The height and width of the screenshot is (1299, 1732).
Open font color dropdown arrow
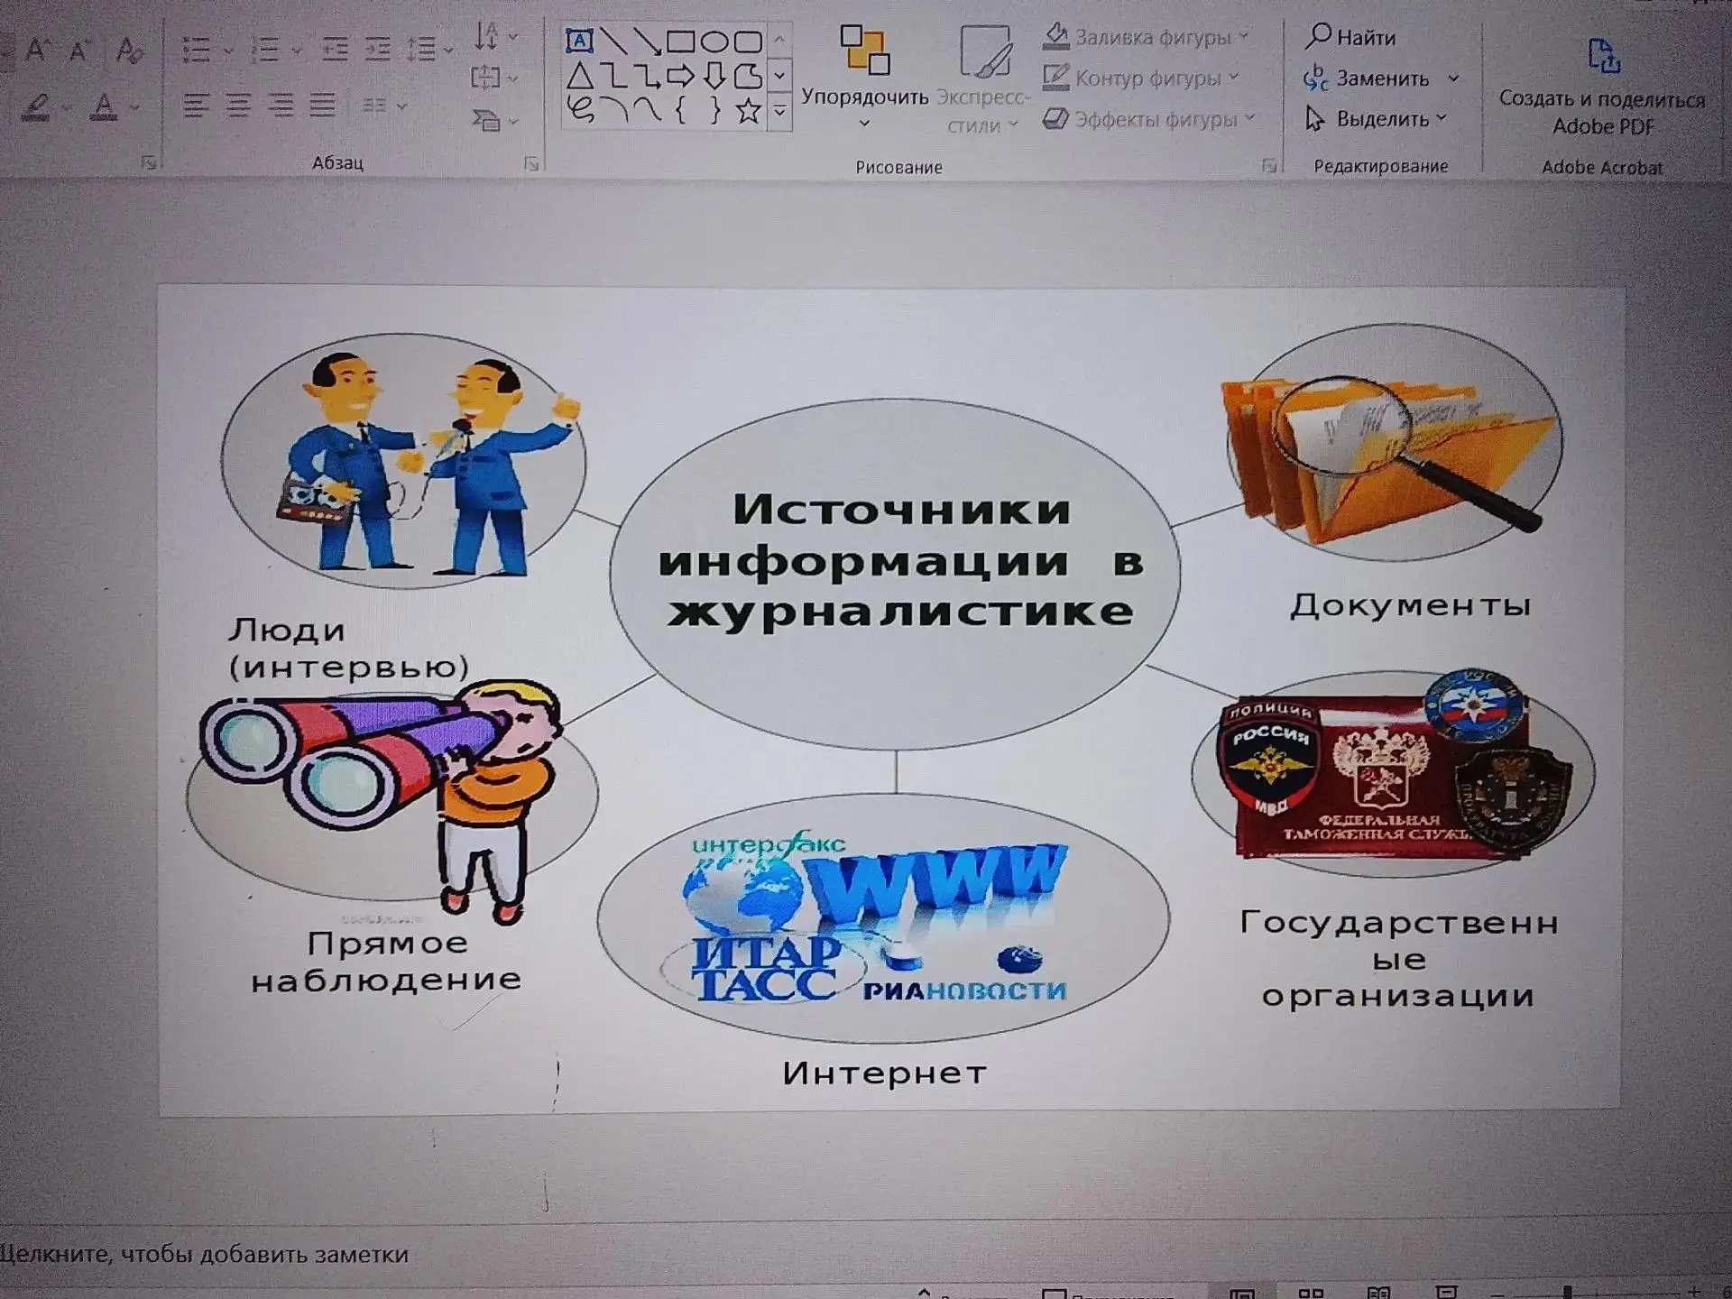(134, 107)
